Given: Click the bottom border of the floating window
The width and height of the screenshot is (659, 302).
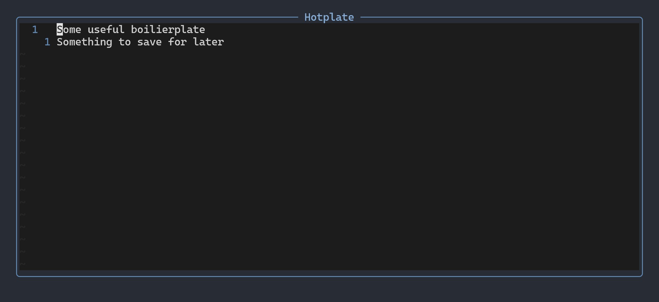Looking at the screenshot, I should [329, 276].
